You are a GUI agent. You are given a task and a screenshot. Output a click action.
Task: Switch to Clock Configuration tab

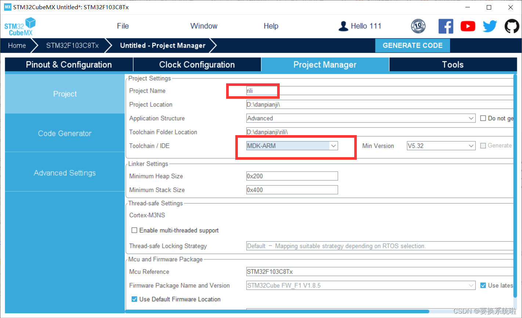197,65
